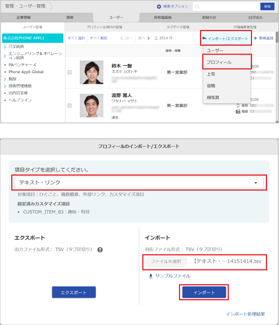Open 渡部 雅人 profile photo
This screenshot has height=325, width=279.
pos(91,106)
